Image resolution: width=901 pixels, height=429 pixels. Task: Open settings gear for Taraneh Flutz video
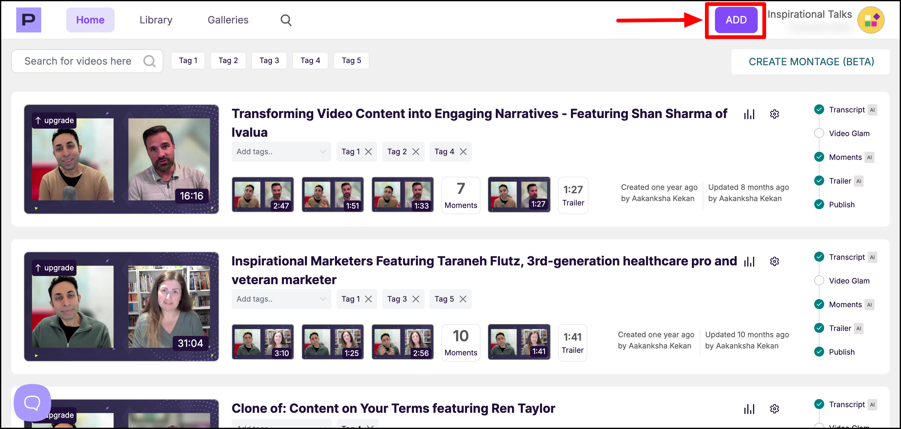pyautogui.click(x=774, y=261)
